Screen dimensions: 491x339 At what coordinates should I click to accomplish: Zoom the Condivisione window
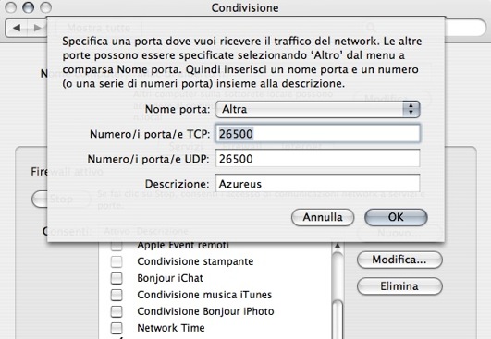click(46, 7)
